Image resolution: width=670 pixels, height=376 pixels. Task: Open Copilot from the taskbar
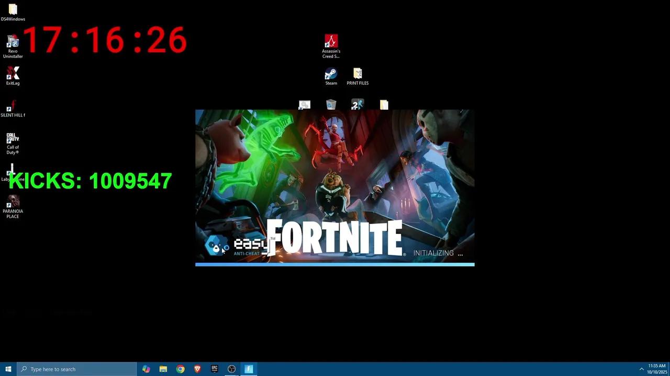[146, 369]
